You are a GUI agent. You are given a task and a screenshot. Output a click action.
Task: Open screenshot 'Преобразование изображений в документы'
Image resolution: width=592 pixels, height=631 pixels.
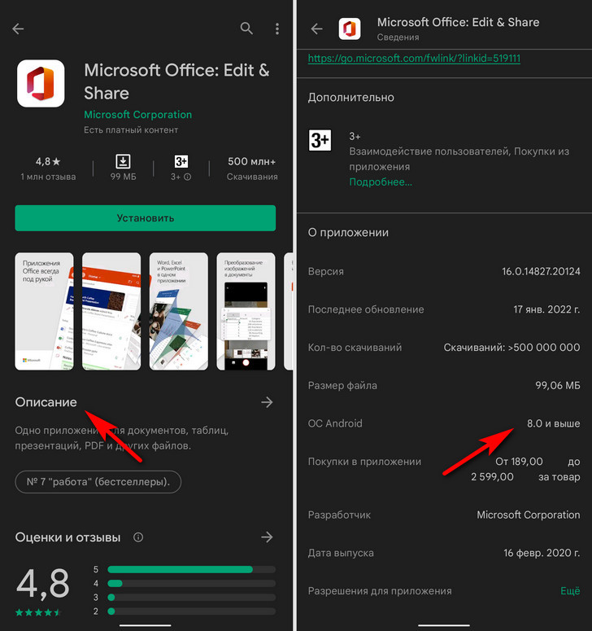246,311
